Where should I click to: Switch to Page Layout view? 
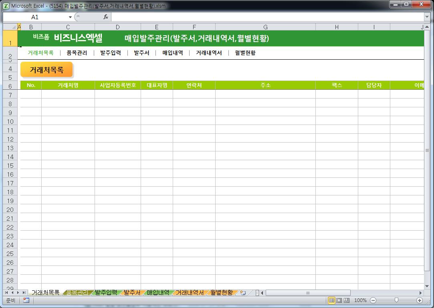tap(339, 300)
